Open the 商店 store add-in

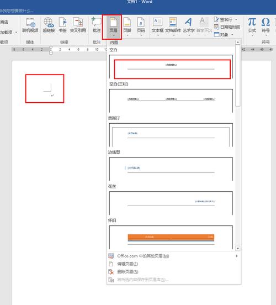(x=4, y=22)
